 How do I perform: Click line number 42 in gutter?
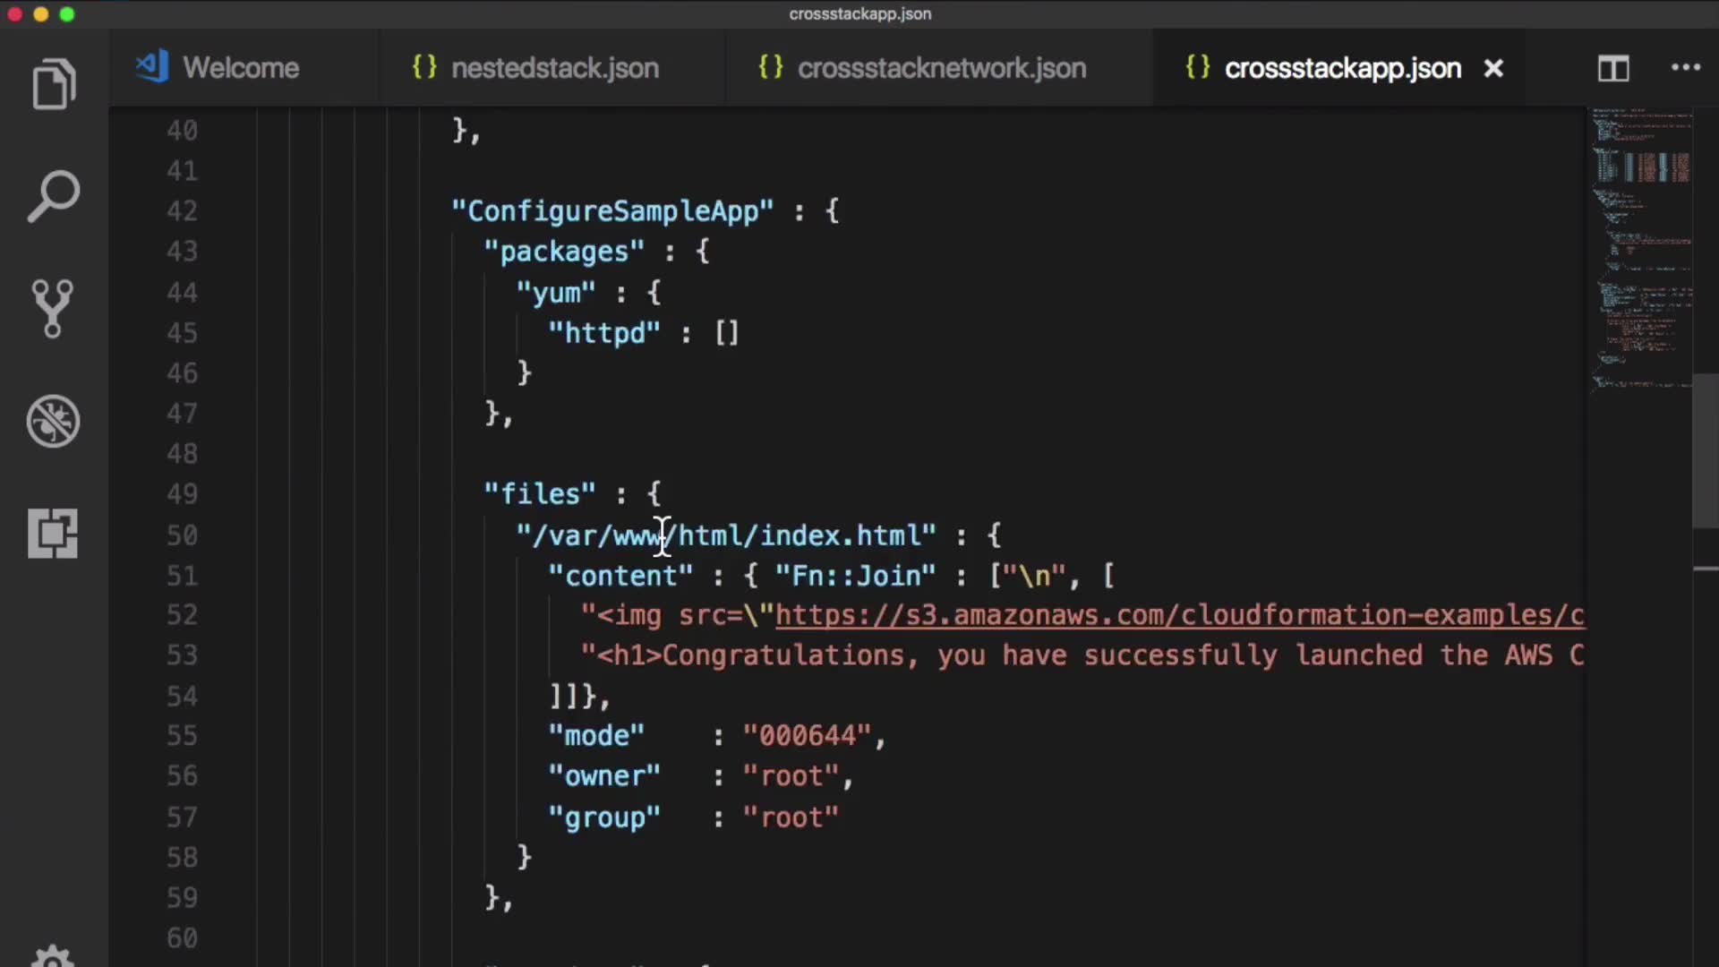click(x=182, y=211)
